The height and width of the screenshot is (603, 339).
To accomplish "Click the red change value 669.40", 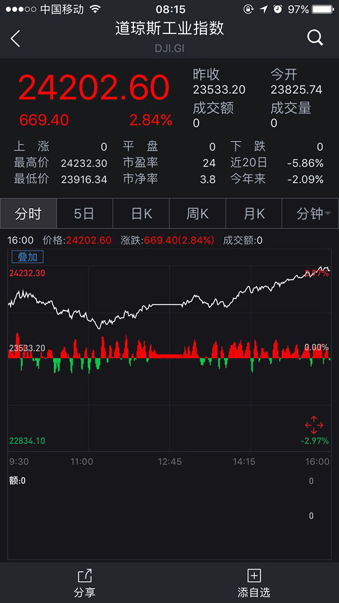I will [44, 120].
